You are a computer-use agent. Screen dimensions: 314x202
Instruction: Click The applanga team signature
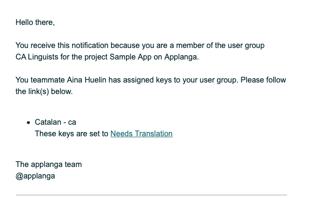tap(49, 165)
